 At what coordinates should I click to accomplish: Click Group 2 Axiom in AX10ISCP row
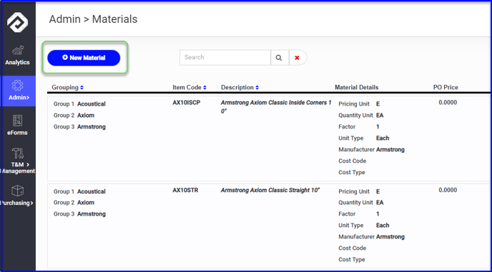[74, 116]
